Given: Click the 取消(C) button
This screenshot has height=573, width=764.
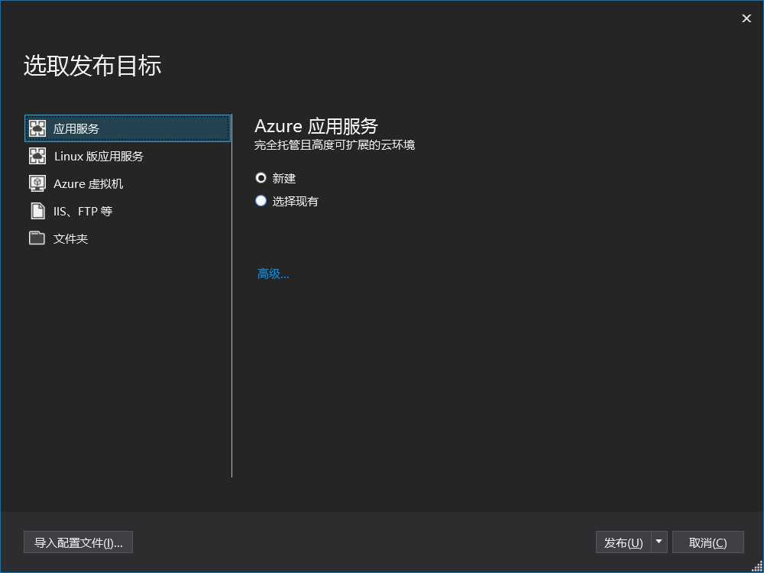Looking at the screenshot, I should (x=708, y=542).
